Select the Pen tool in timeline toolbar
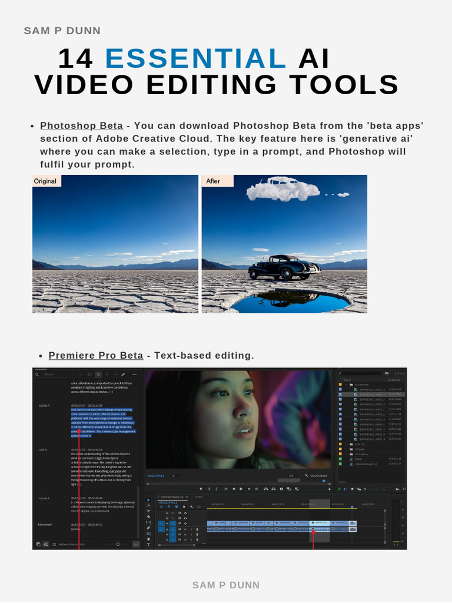Screen dimensions: 452x603 click(148, 528)
